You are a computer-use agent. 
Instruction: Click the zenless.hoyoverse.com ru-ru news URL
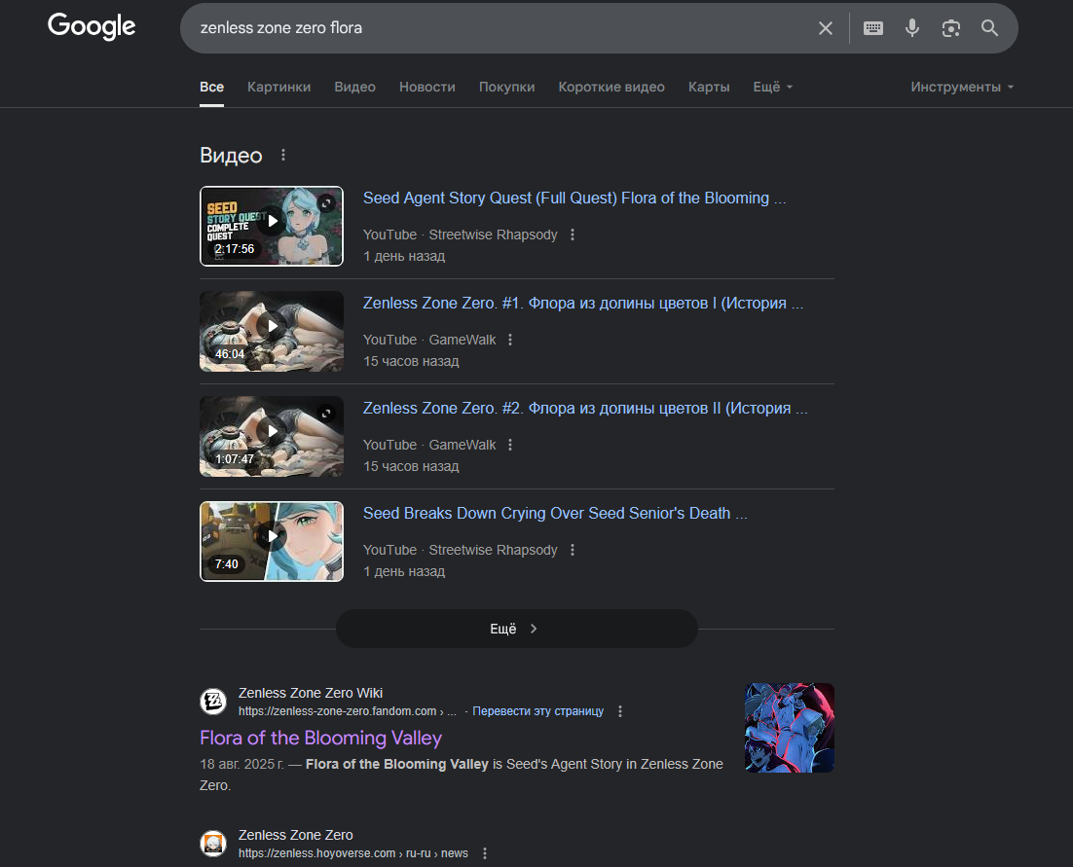[x=353, y=853]
